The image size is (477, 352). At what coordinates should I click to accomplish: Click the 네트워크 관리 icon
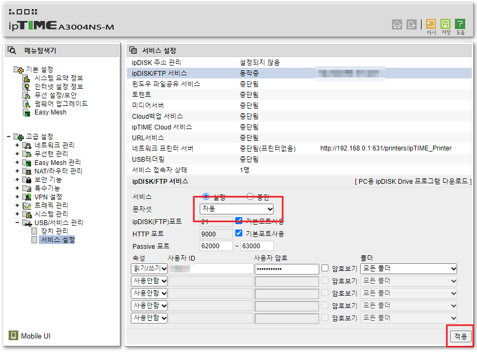(27, 146)
